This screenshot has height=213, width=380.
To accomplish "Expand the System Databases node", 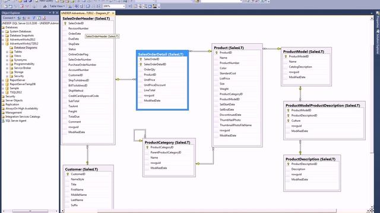I will point(3,31).
